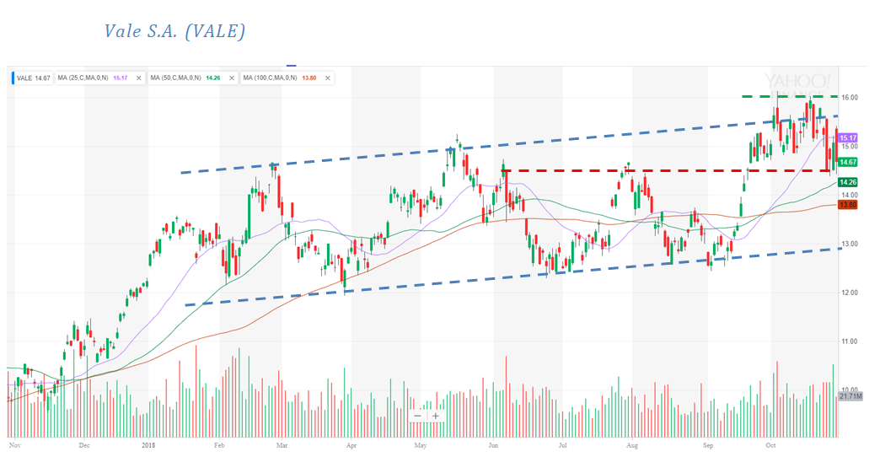Click the Vale S.A. (VALE) title

pos(174,31)
